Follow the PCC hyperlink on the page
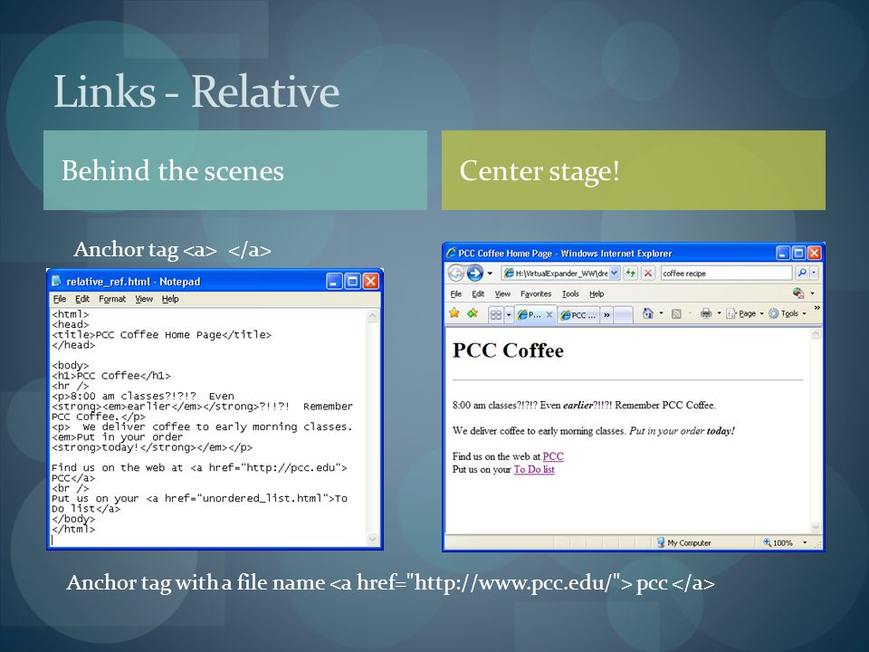The width and height of the screenshot is (869, 652). click(552, 456)
